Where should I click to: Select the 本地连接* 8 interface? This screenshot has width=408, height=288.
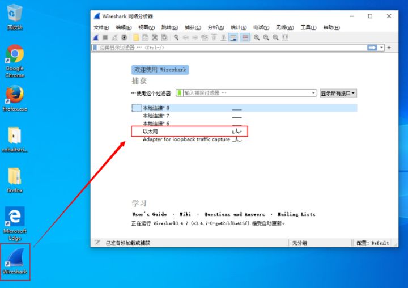(244, 108)
